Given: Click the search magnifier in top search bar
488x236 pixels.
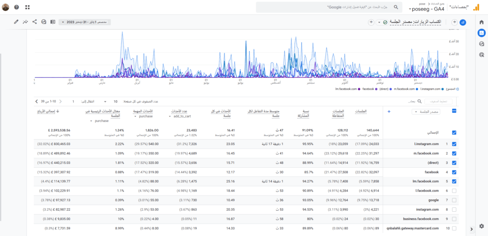Looking at the screenshot, I should point(396,7).
